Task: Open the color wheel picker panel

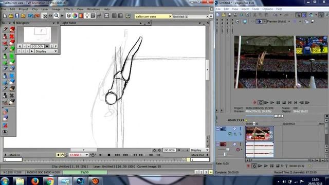Action: tap(75, 16)
